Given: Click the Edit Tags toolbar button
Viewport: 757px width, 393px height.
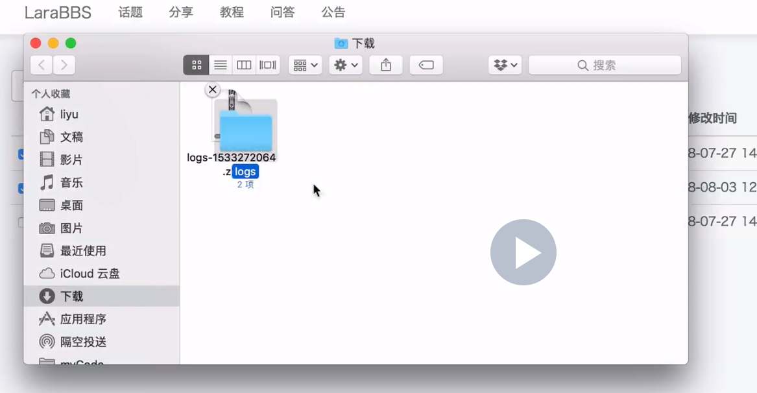Looking at the screenshot, I should (426, 65).
